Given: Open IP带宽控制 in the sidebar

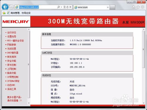Looking at the screenshot, I should tap(13, 77).
